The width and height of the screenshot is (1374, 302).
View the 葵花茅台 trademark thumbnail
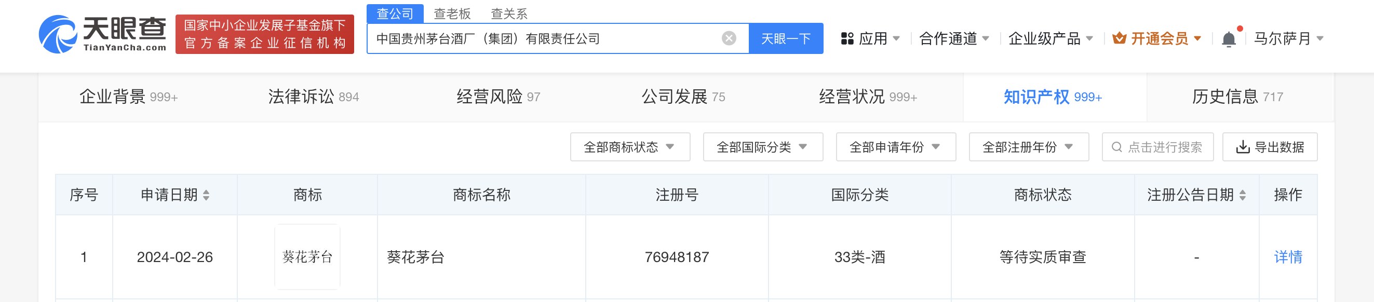(307, 257)
